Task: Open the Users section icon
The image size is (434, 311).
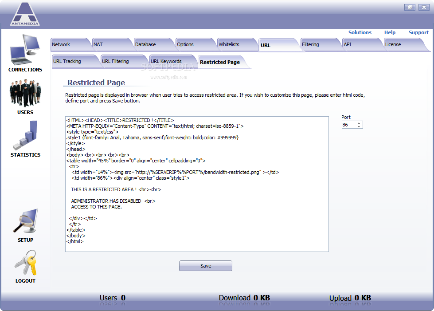Action: coord(25,93)
